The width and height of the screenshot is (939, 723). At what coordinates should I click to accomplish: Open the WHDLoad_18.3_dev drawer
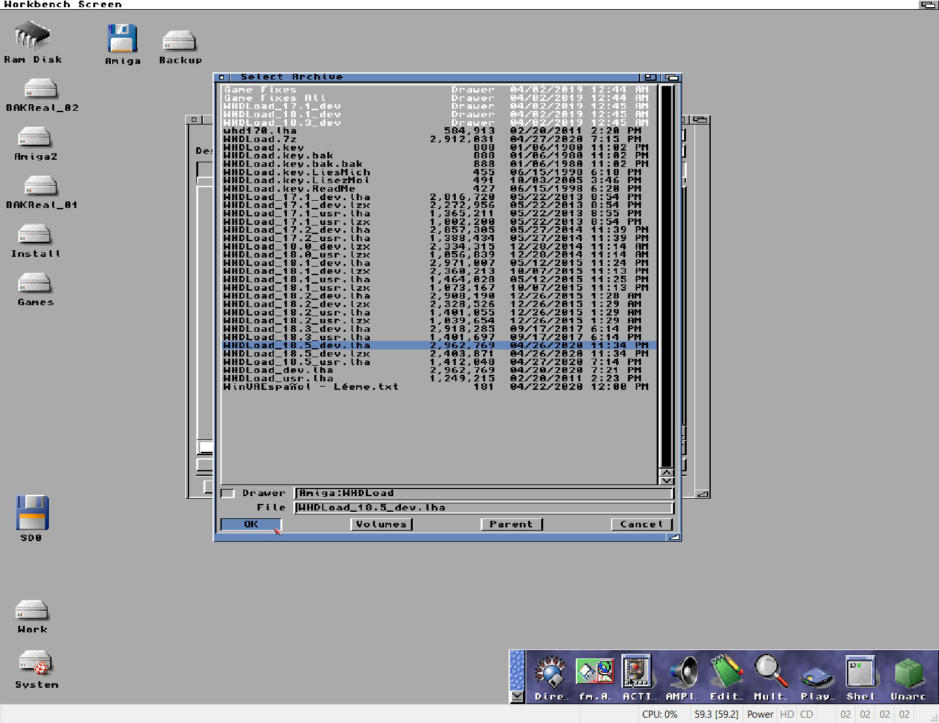pos(438,123)
